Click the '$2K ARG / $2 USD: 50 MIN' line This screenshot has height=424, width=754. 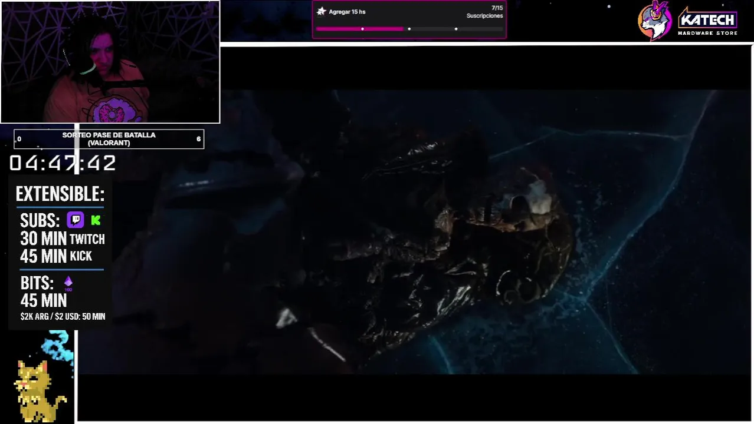(63, 317)
